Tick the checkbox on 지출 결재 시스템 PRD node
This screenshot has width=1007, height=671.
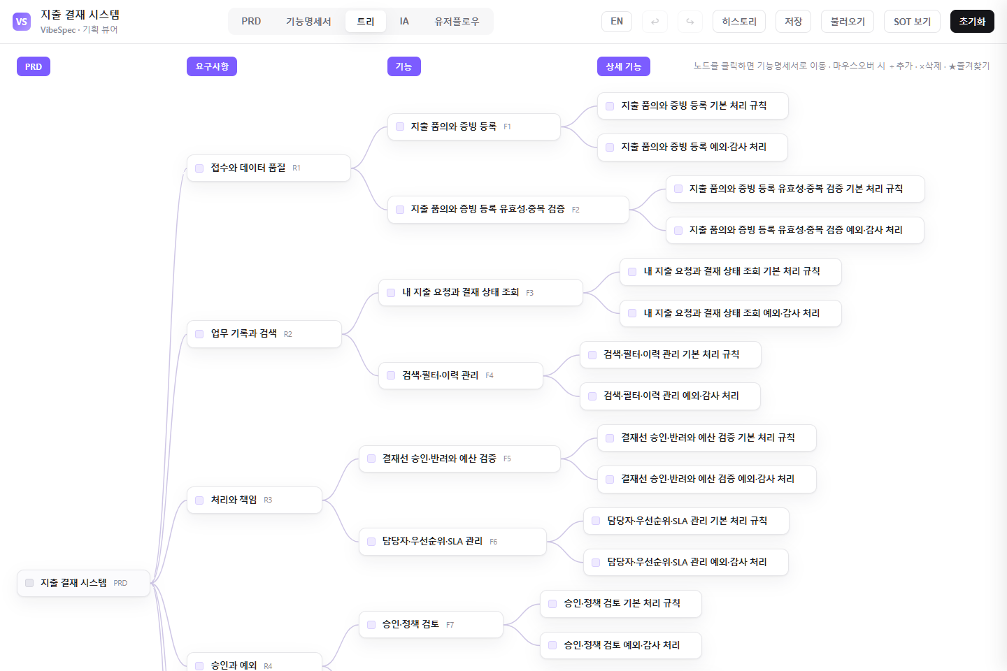(x=29, y=583)
